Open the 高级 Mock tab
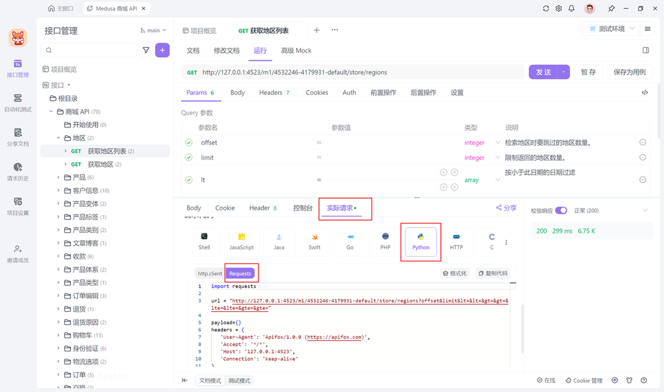The image size is (664, 392). tap(295, 50)
